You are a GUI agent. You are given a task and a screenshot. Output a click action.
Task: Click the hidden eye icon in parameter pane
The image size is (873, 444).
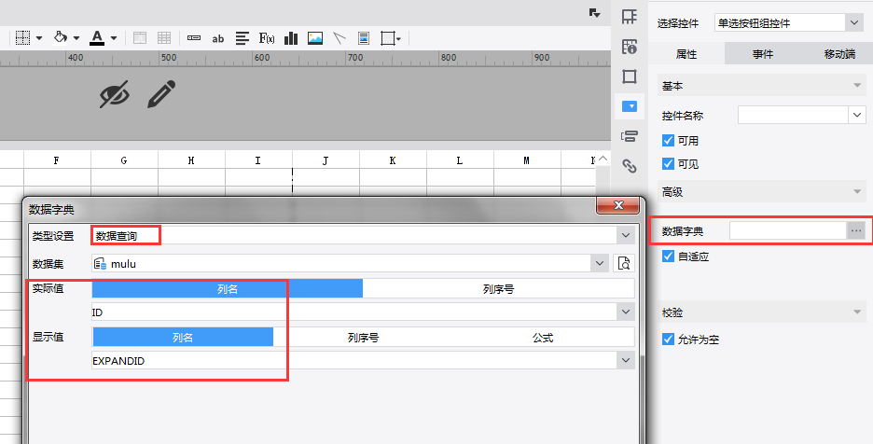[x=115, y=94]
